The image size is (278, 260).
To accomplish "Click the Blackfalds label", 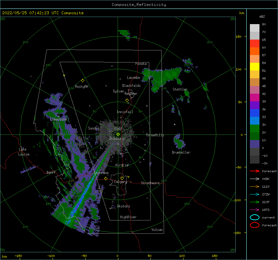I will (131, 86).
